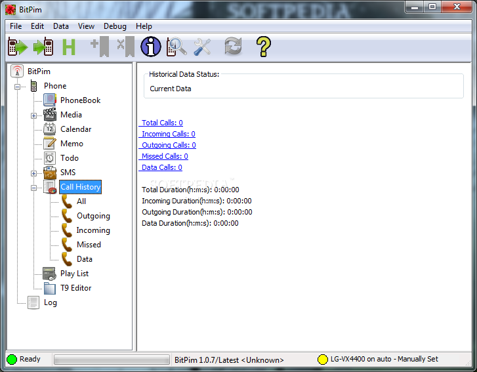
Task: Select the T9 Editor tree item
Action: (75, 288)
